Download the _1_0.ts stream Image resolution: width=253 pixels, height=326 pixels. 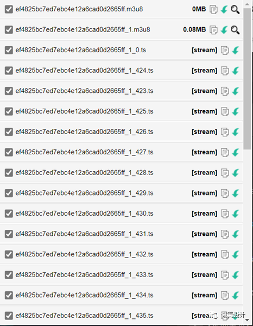pos(235,51)
